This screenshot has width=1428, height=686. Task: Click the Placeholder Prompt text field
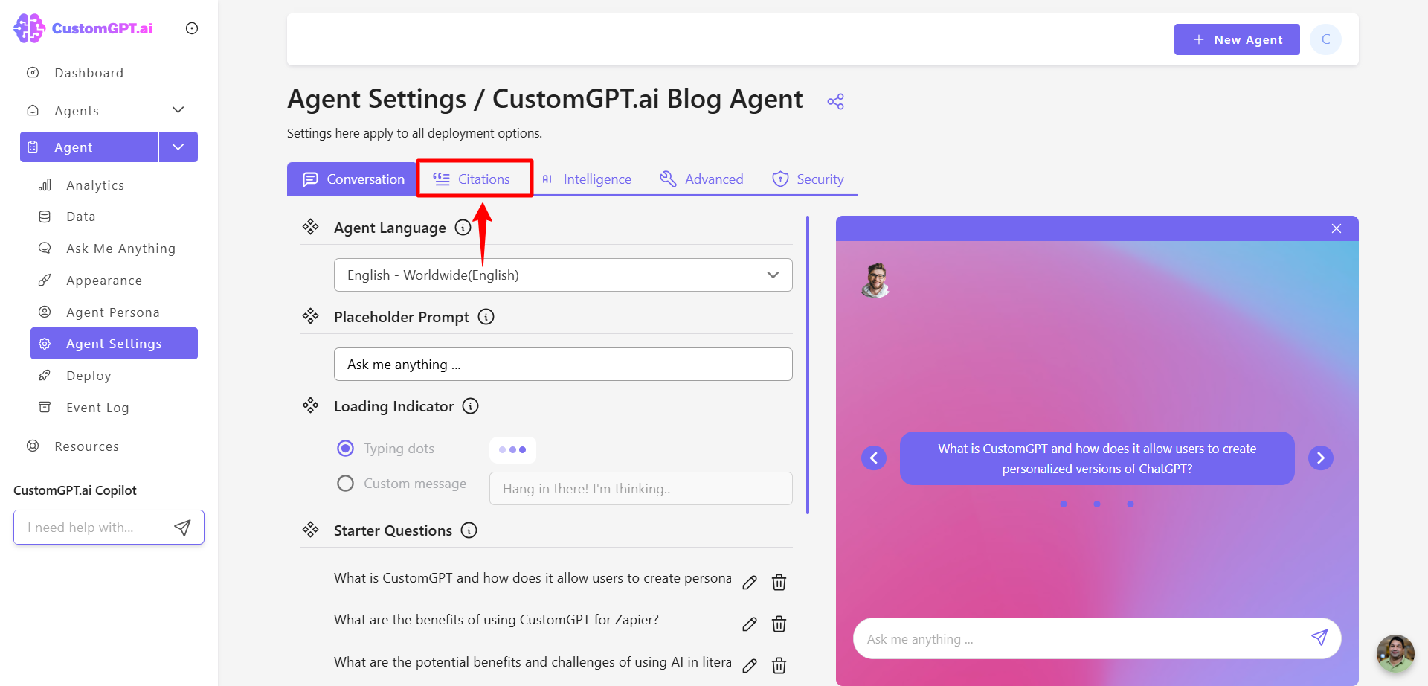tap(563, 365)
